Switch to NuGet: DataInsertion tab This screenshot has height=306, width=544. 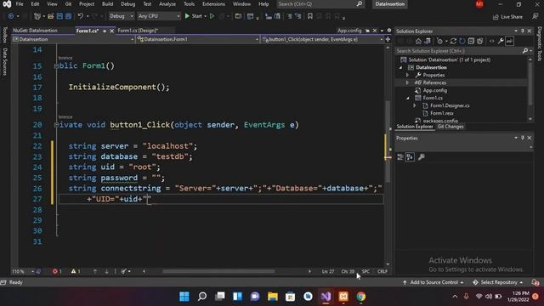pos(35,31)
